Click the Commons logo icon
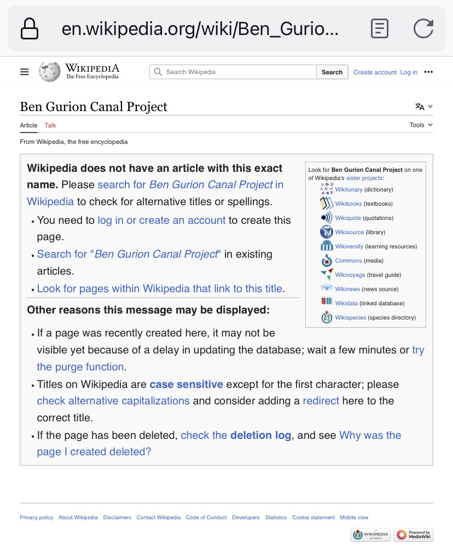This screenshot has width=453, height=557. (x=327, y=260)
